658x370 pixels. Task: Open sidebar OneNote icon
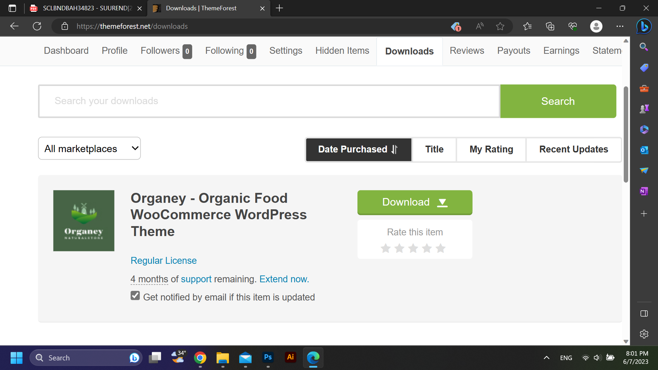[x=644, y=191]
